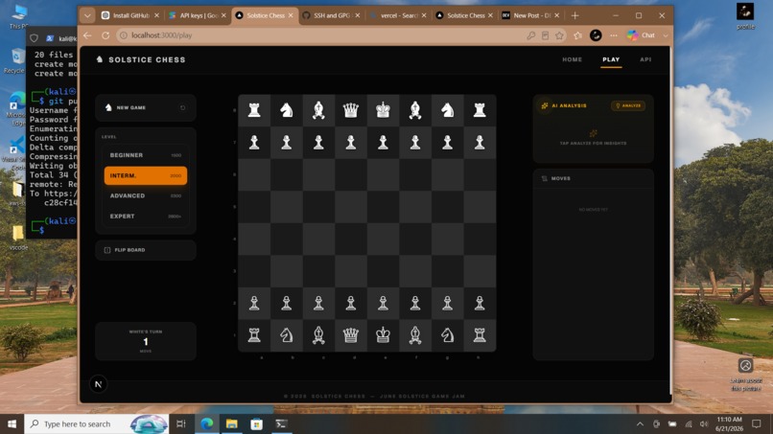Open the password key icon in address bar

[x=530, y=35]
